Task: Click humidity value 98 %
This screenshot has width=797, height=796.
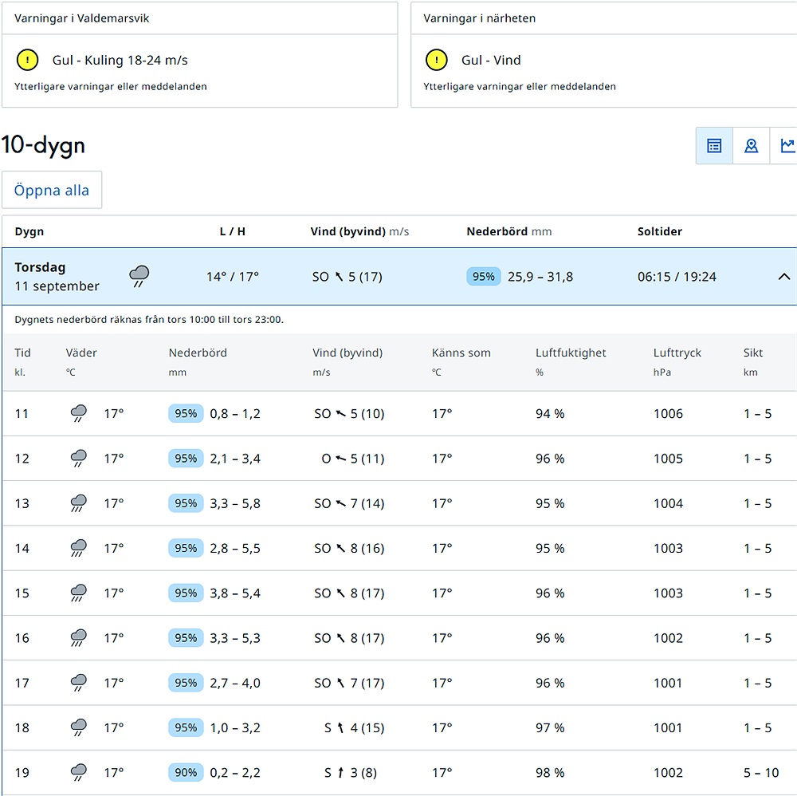Action: pos(549,773)
